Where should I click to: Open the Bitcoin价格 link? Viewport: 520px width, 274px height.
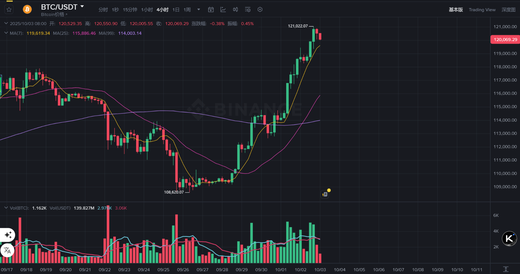click(54, 14)
